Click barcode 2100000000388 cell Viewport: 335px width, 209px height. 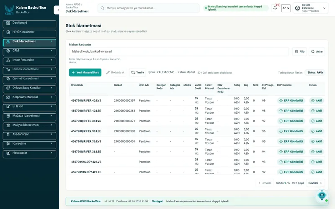[124, 131]
